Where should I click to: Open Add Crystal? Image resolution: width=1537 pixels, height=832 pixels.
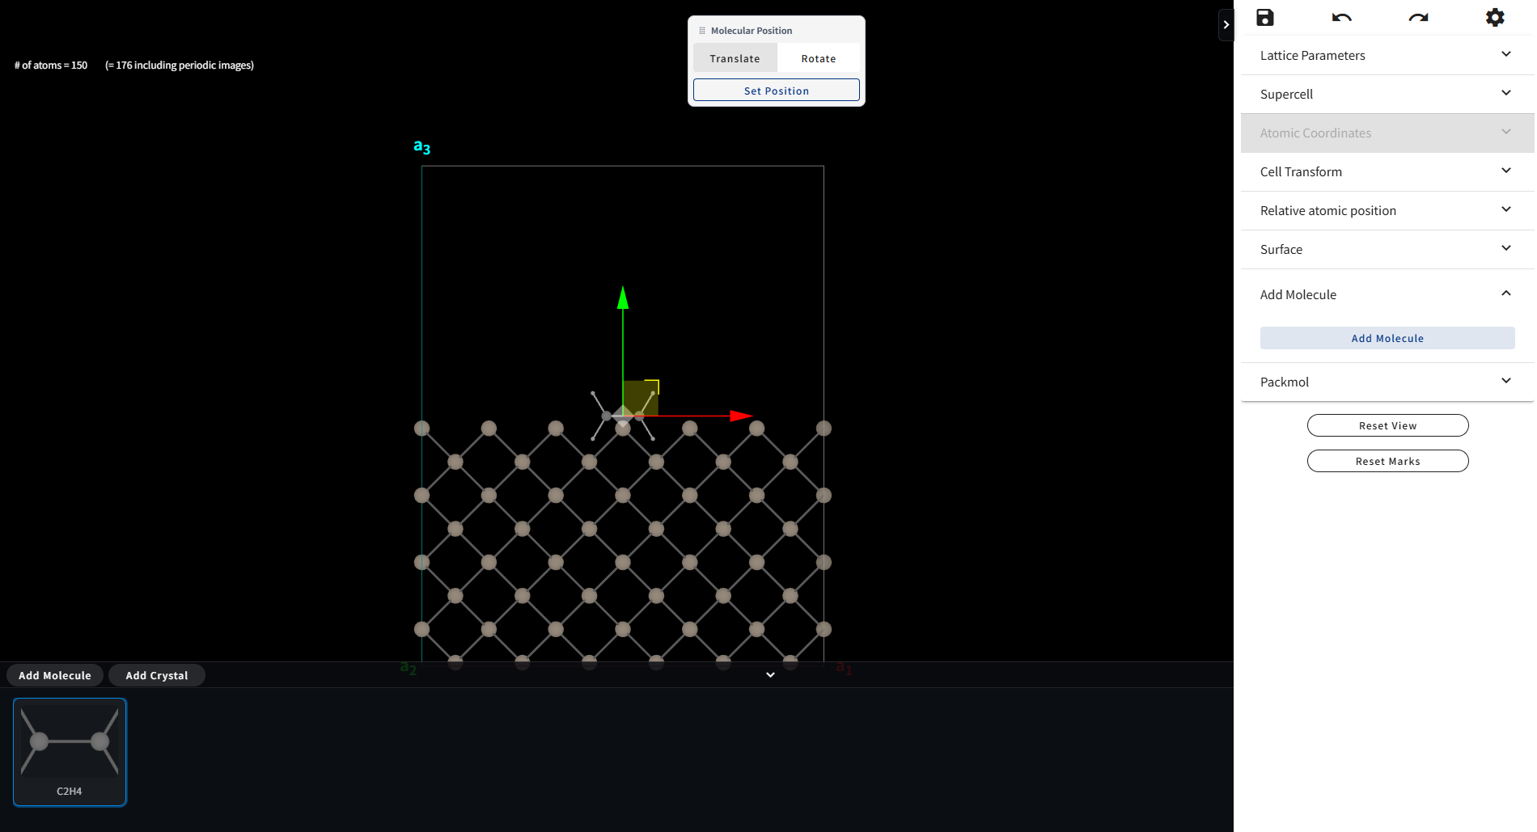click(156, 675)
